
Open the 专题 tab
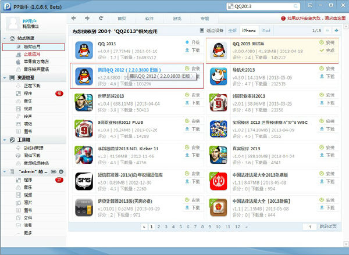pos(205,19)
